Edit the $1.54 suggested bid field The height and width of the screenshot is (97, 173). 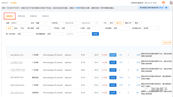[x=96, y=93]
